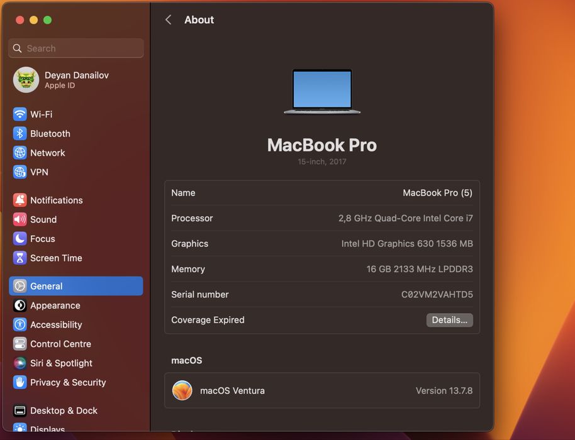Click the Accessibility icon
575x440 pixels.
[x=20, y=324]
